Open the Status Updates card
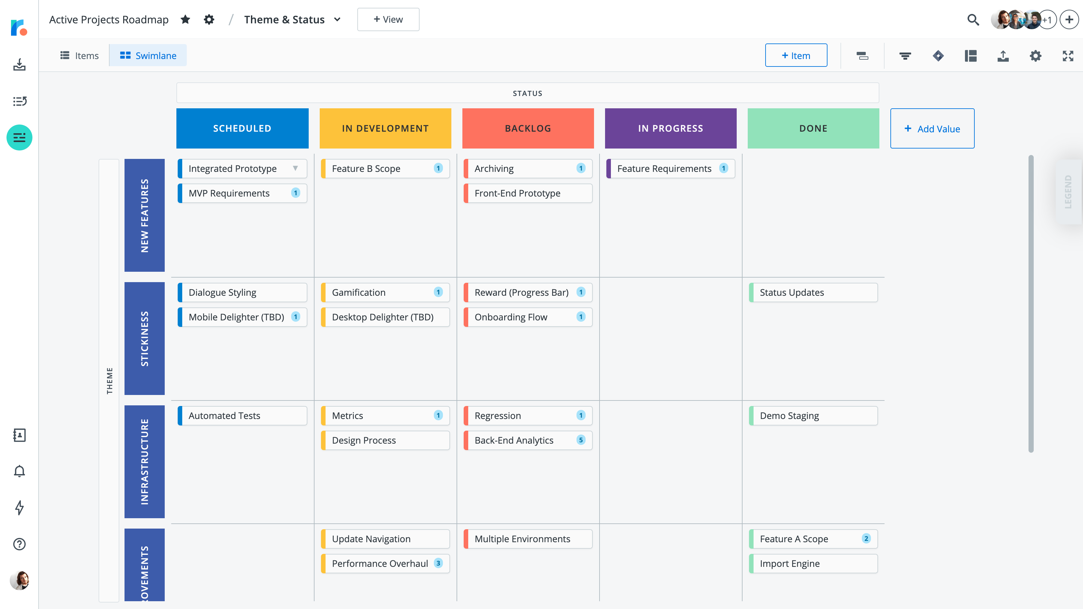Viewport: 1083px width, 609px height. 813,292
